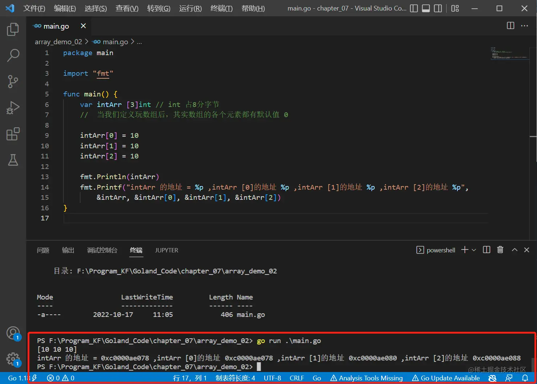Change encoding via UTF-8 status item
The image size is (537, 384).
click(x=272, y=378)
